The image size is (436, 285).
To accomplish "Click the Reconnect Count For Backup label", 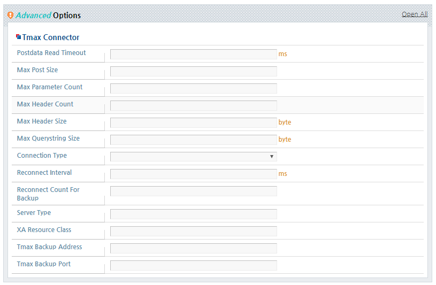I will tap(48, 194).
